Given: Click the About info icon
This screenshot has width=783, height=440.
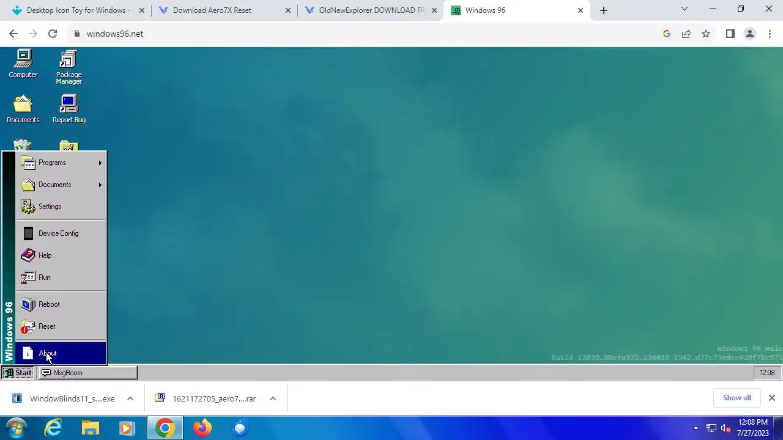Looking at the screenshot, I should point(28,353).
